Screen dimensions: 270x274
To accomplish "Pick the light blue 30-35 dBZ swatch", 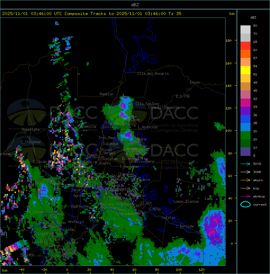I will [245, 127].
